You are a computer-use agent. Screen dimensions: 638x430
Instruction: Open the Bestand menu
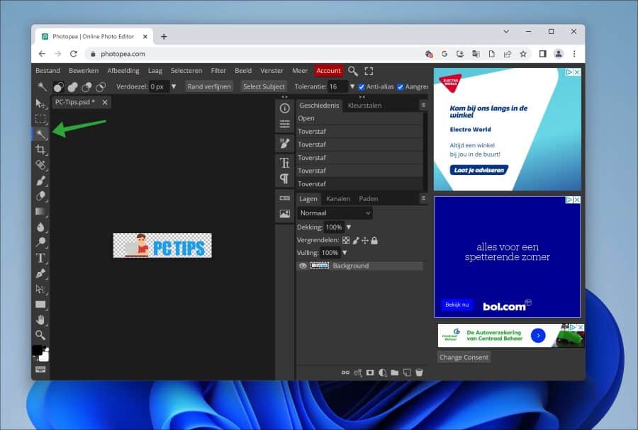coord(47,71)
